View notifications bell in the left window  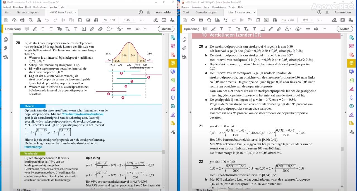148,12
